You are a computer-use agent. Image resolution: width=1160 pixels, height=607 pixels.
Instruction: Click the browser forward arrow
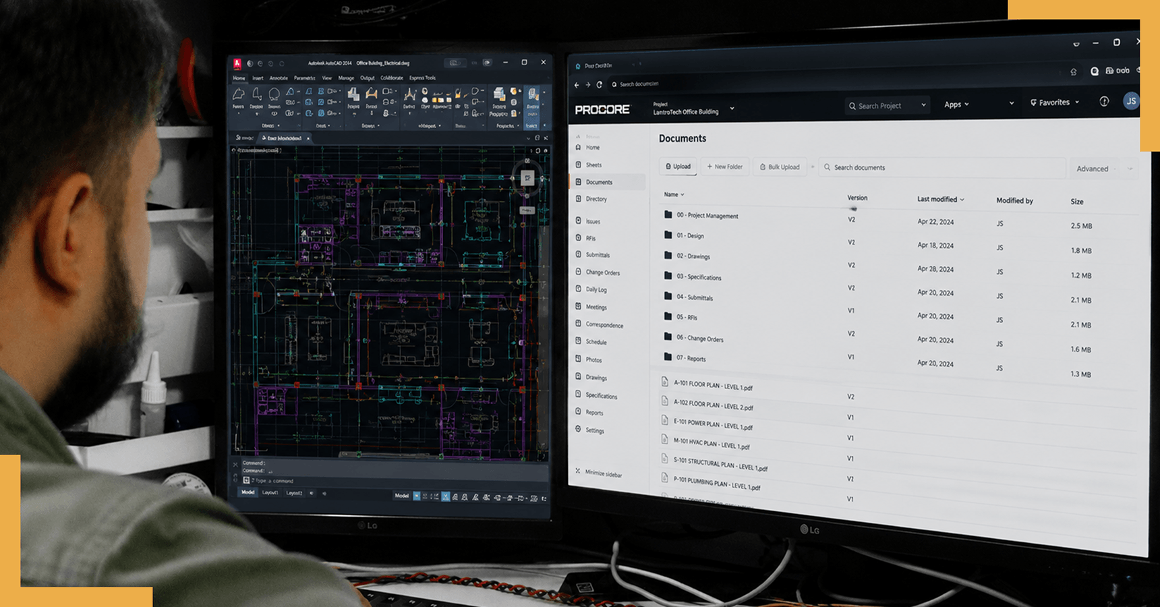pos(588,85)
